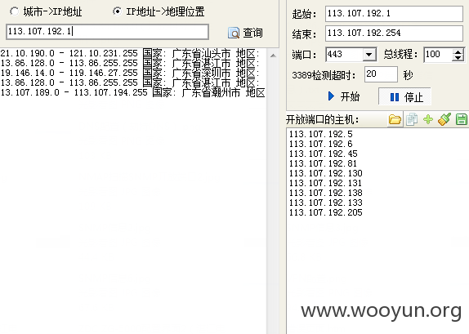The image size is (469, 334).
Task: Select host 113.107.192.5
Action: (x=320, y=134)
